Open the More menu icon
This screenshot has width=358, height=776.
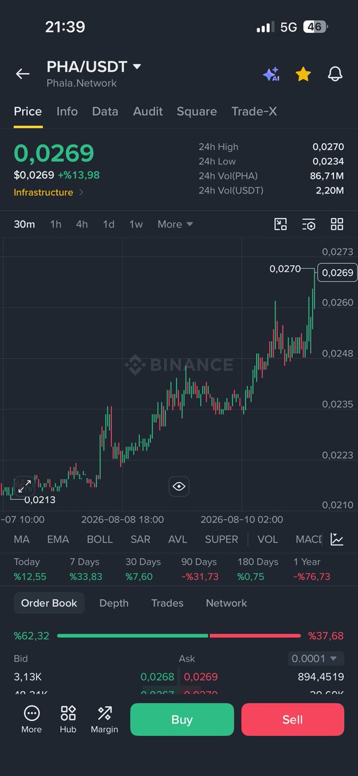click(x=31, y=719)
